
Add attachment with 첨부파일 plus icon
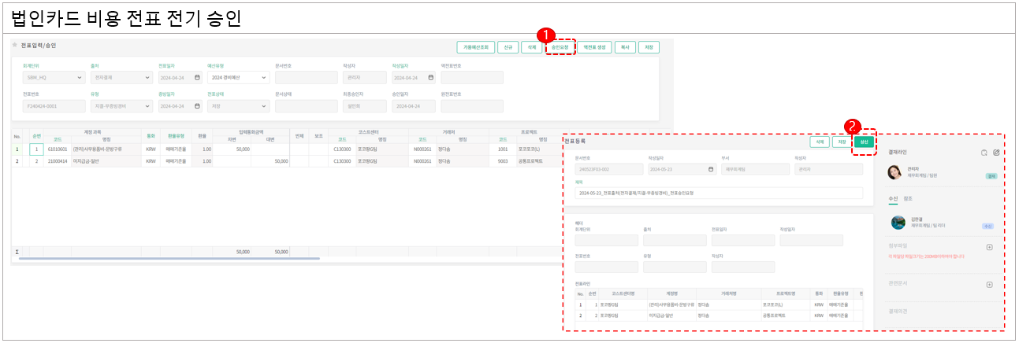pos(990,247)
